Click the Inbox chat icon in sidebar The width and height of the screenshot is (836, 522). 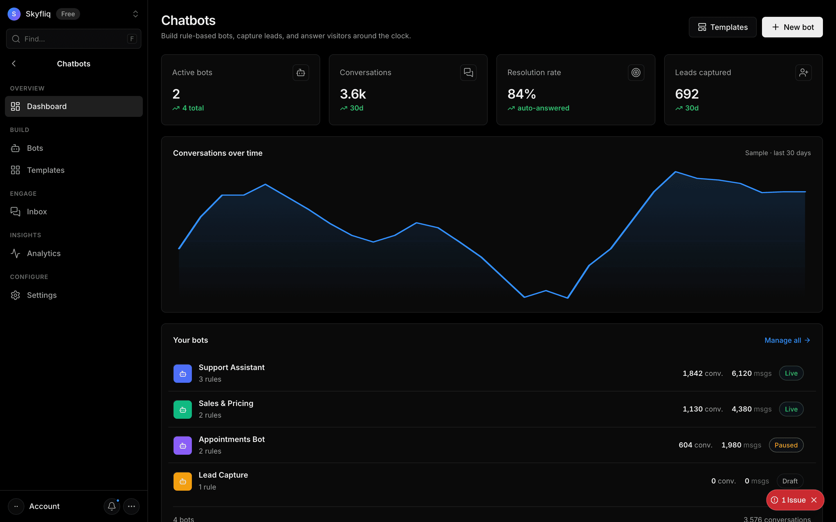[x=15, y=212]
